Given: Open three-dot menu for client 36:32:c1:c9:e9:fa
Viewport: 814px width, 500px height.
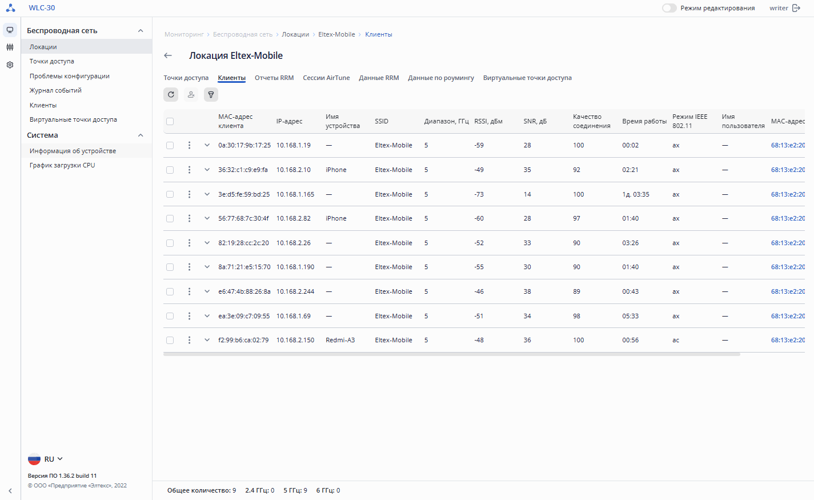Looking at the screenshot, I should pos(189,170).
